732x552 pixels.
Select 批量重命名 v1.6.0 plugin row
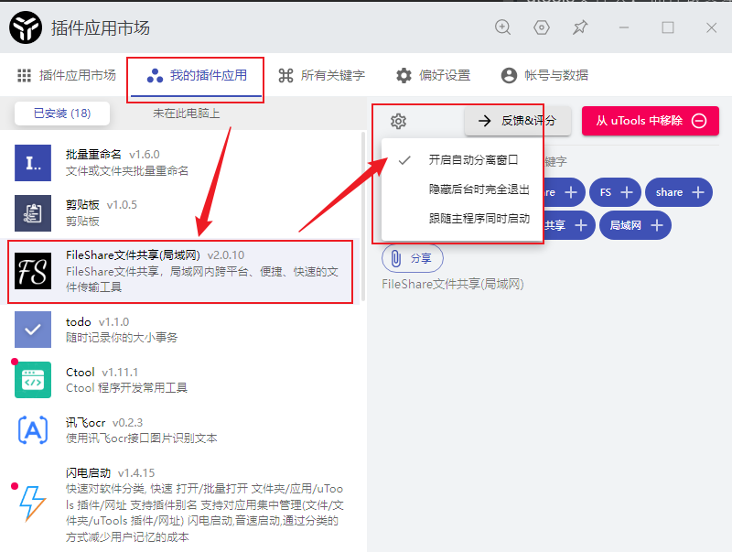pyautogui.click(x=179, y=163)
